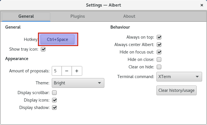Toggle the Display icons checkbox
Viewport: 207px width, 125px height.
pos(54,100)
